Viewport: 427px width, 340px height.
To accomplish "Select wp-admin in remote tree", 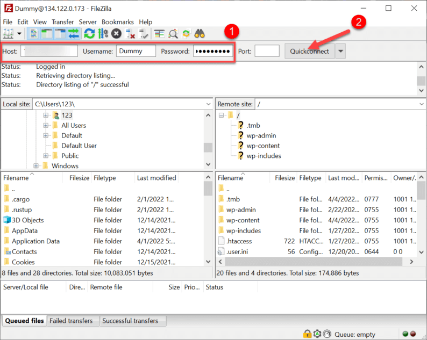I will (261, 135).
